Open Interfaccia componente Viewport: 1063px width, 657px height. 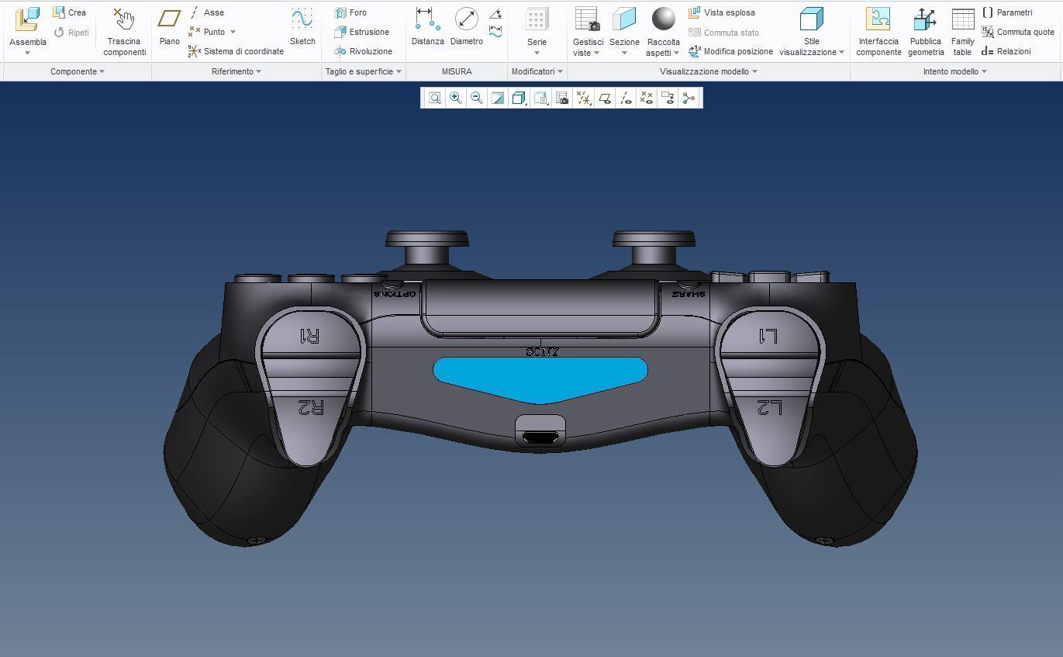tap(878, 32)
